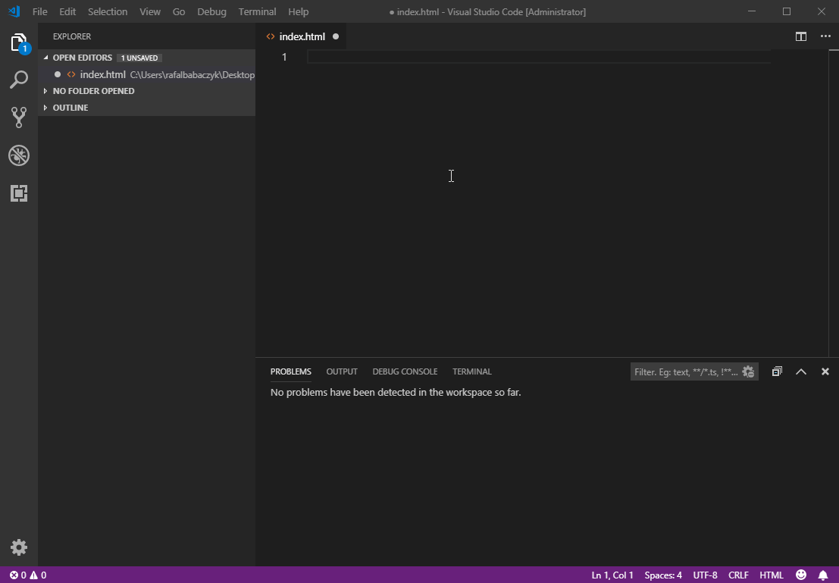
Task: Click line 1 in the editor
Action: (x=539, y=57)
